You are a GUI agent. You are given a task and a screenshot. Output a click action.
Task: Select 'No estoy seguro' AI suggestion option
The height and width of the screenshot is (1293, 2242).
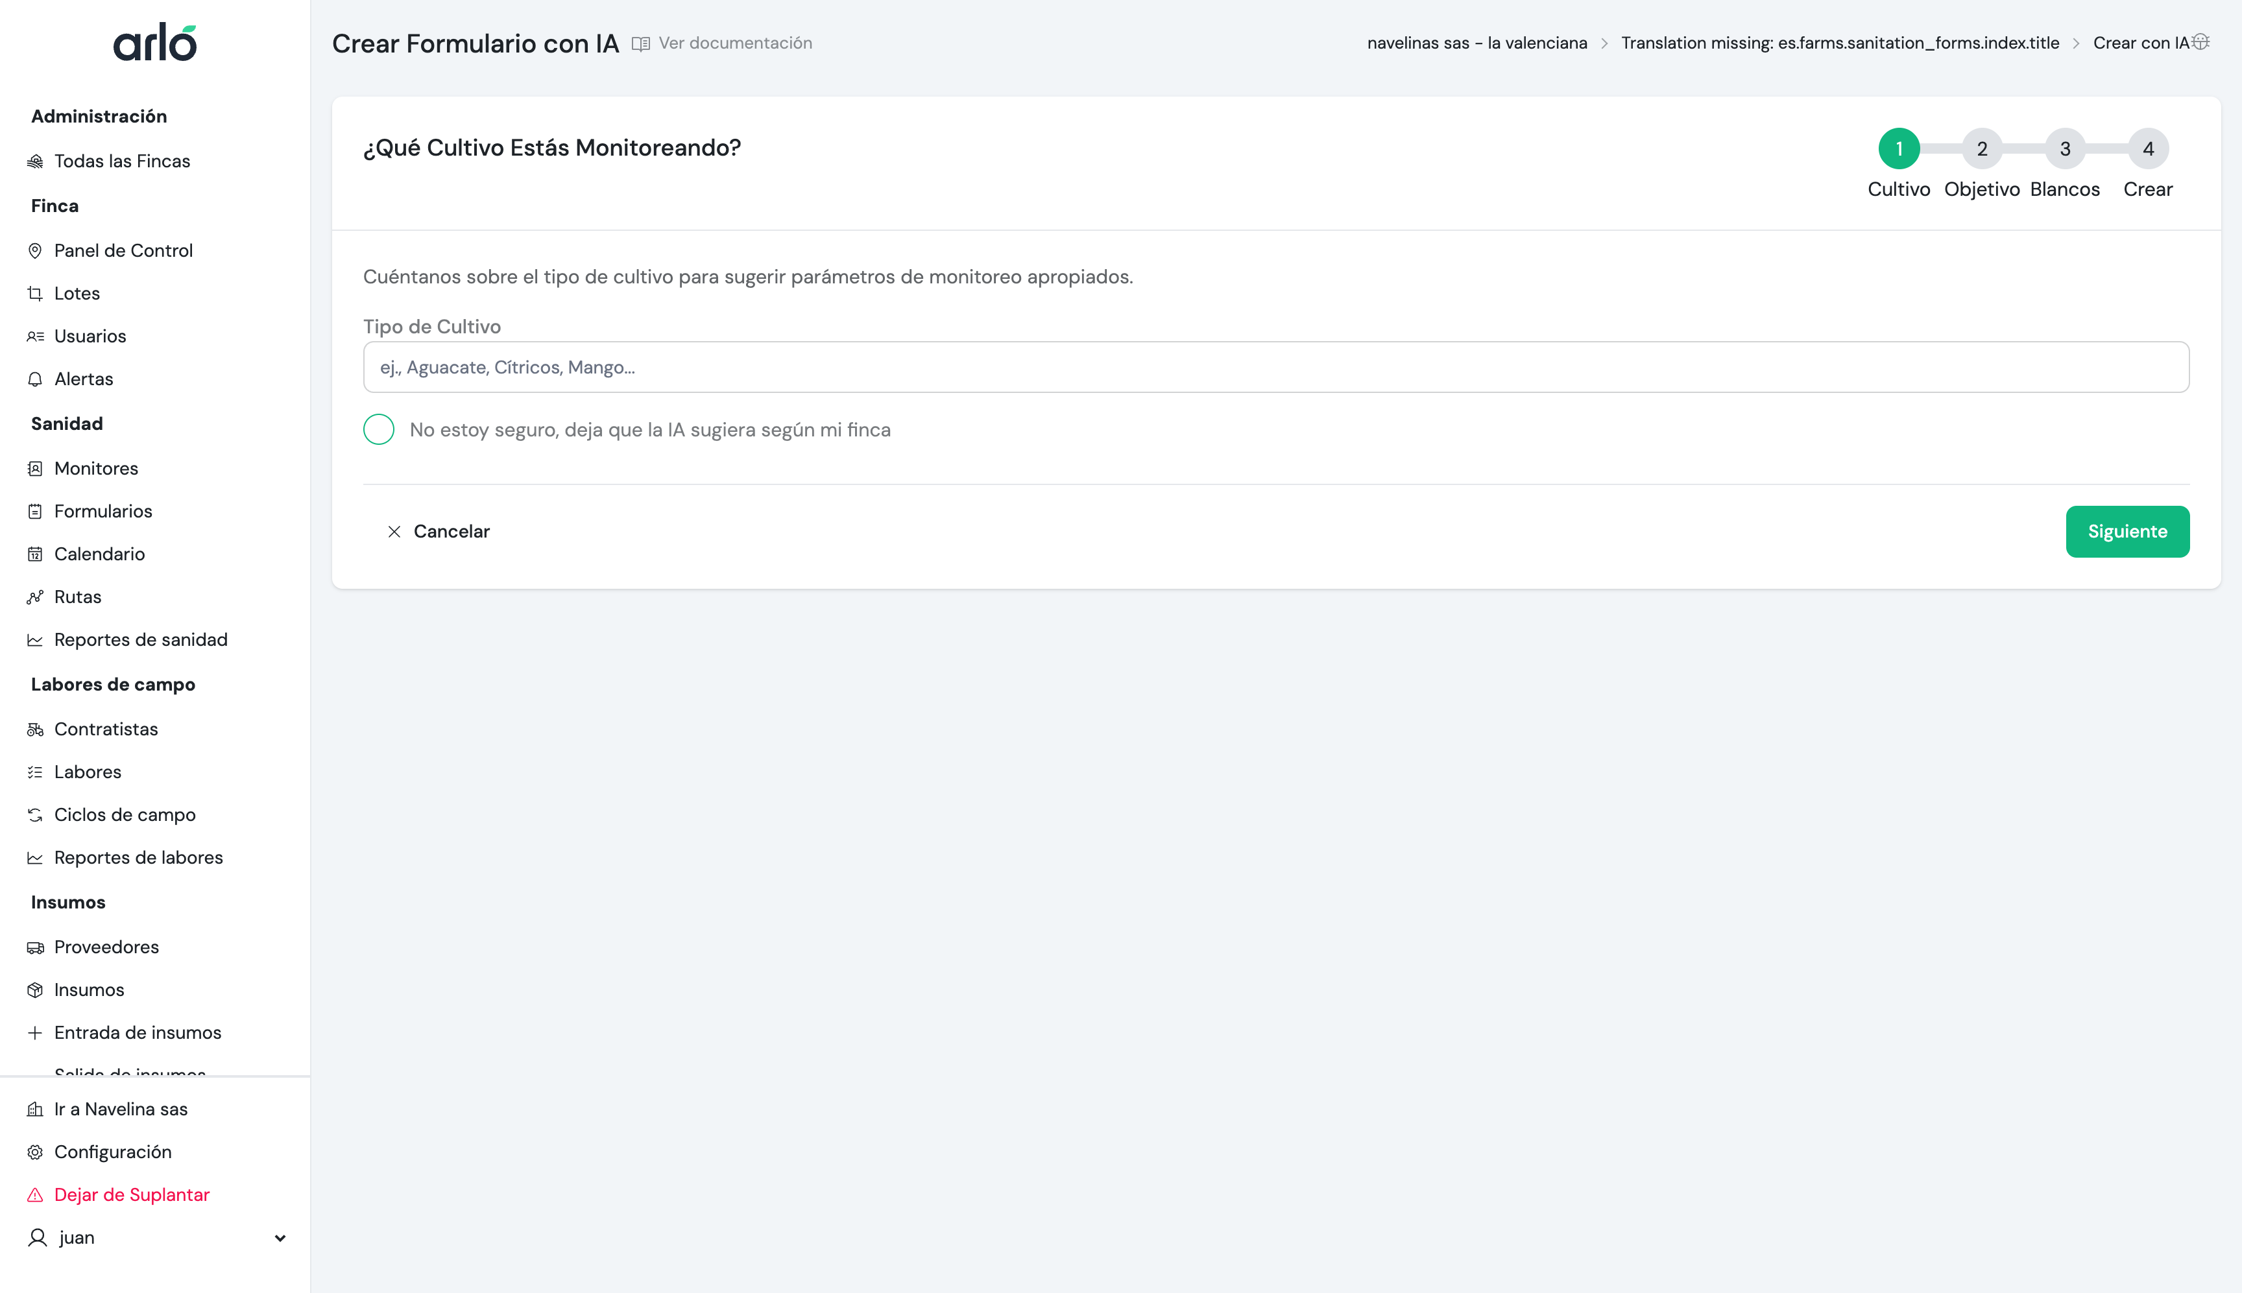pos(378,430)
